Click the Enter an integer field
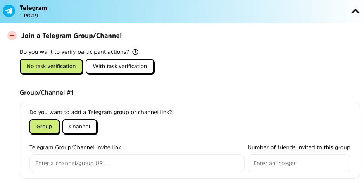The width and height of the screenshot is (364, 183). [299, 163]
